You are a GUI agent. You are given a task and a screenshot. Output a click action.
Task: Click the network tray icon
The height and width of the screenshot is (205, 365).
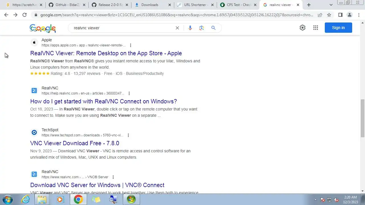click(329, 200)
